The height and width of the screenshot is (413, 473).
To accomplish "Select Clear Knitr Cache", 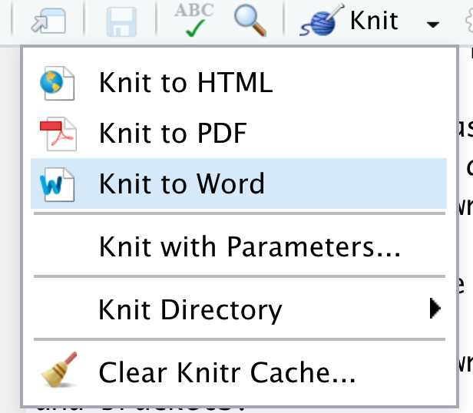I will click(239, 372).
